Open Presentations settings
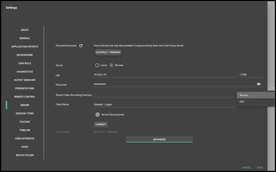 pyautogui.click(x=25, y=88)
